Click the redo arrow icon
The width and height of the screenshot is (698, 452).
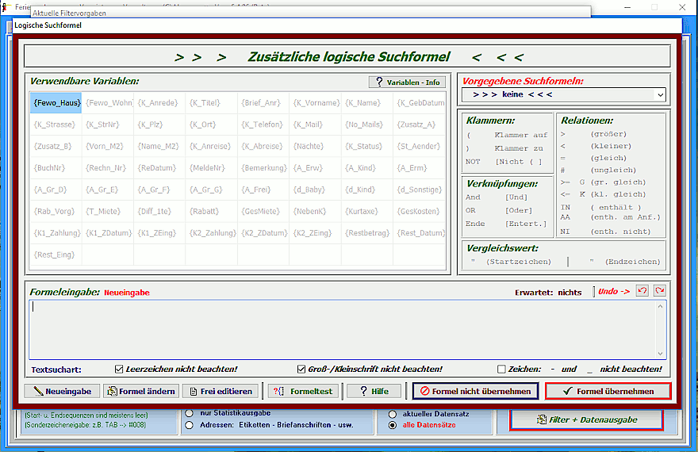(659, 291)
